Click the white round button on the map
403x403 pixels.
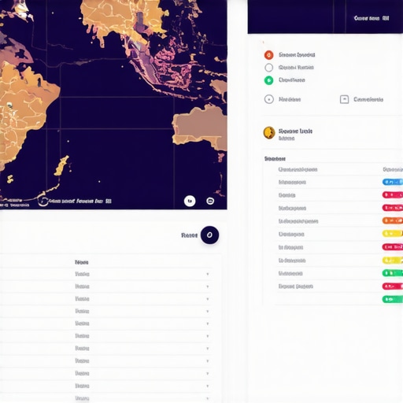[x=190, y=201]
